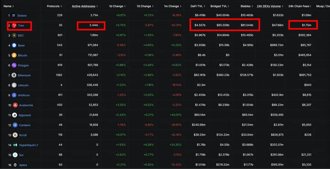Open the BSC chain link
The image size is (330, 169).
pos(21,36)
